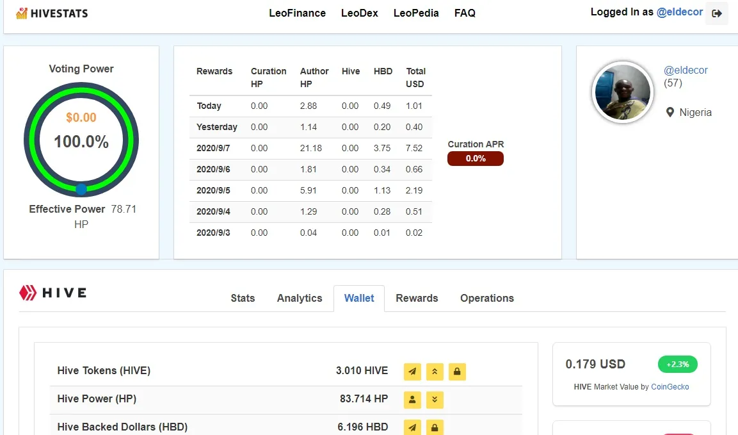Click the logout icon beside @eldecor
738x435 pixels.
tap(716, 13)
